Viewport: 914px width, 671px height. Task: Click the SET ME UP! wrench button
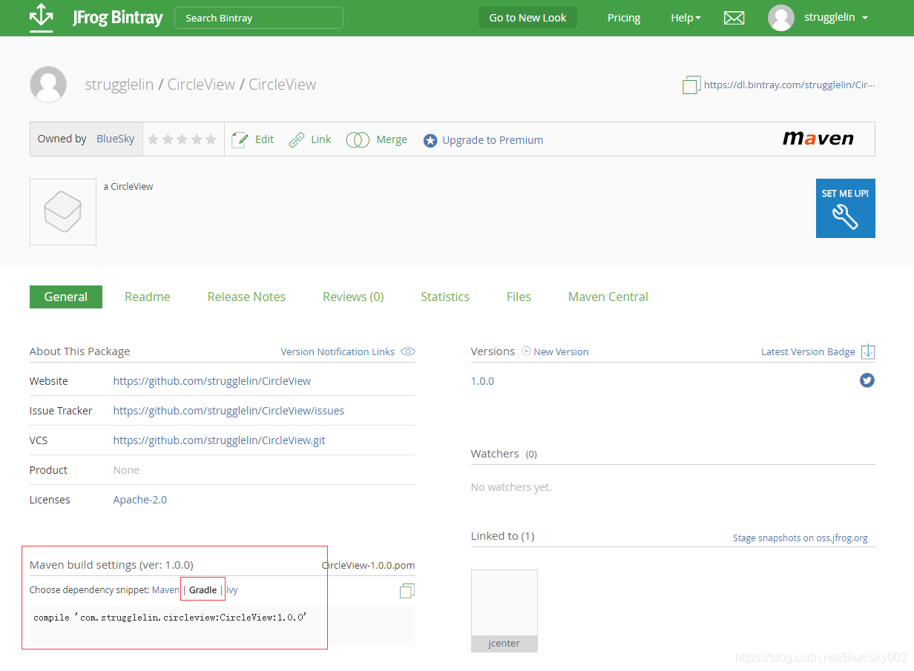tap(846, 208)
